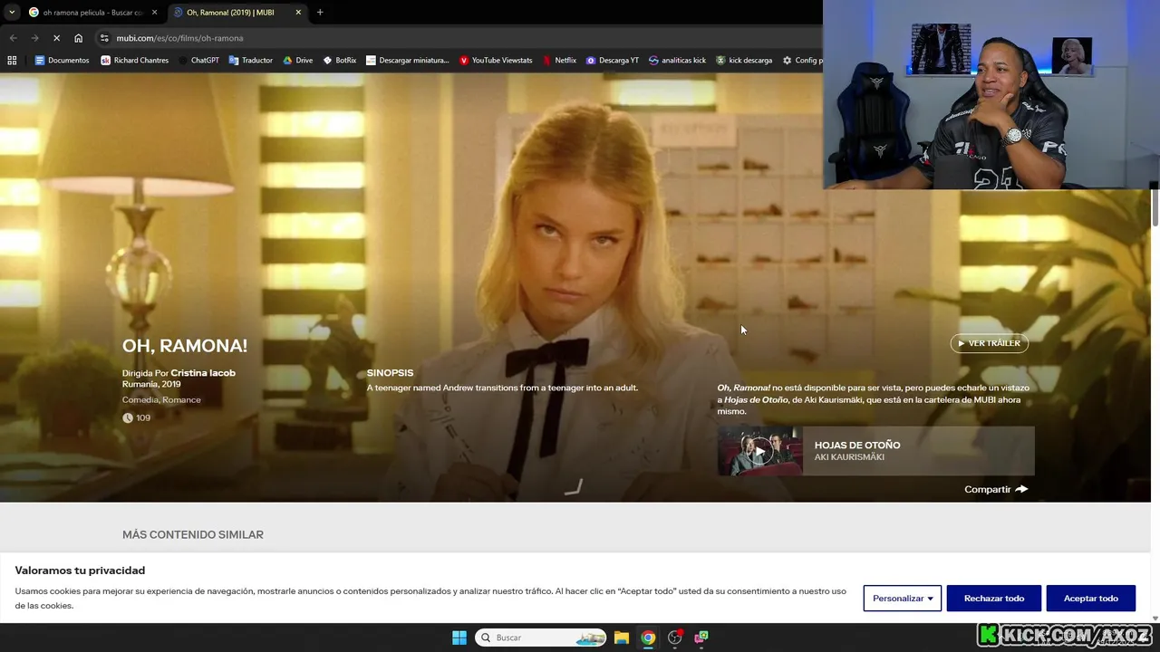Click the 'Valoramos tu privacidad' heading
Viewport: 1160px width, 652px height.
pyautogui.click(x=80, y=570)
